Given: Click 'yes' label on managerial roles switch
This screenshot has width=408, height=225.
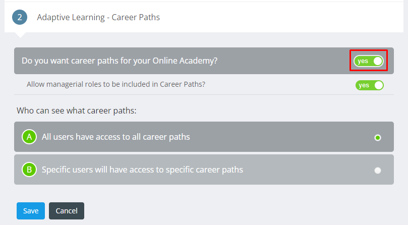Looking at the screenshot, I should pos(364,85).
